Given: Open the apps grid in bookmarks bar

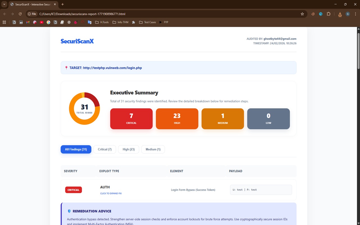Looking at the screenshot, I should 4,22.
